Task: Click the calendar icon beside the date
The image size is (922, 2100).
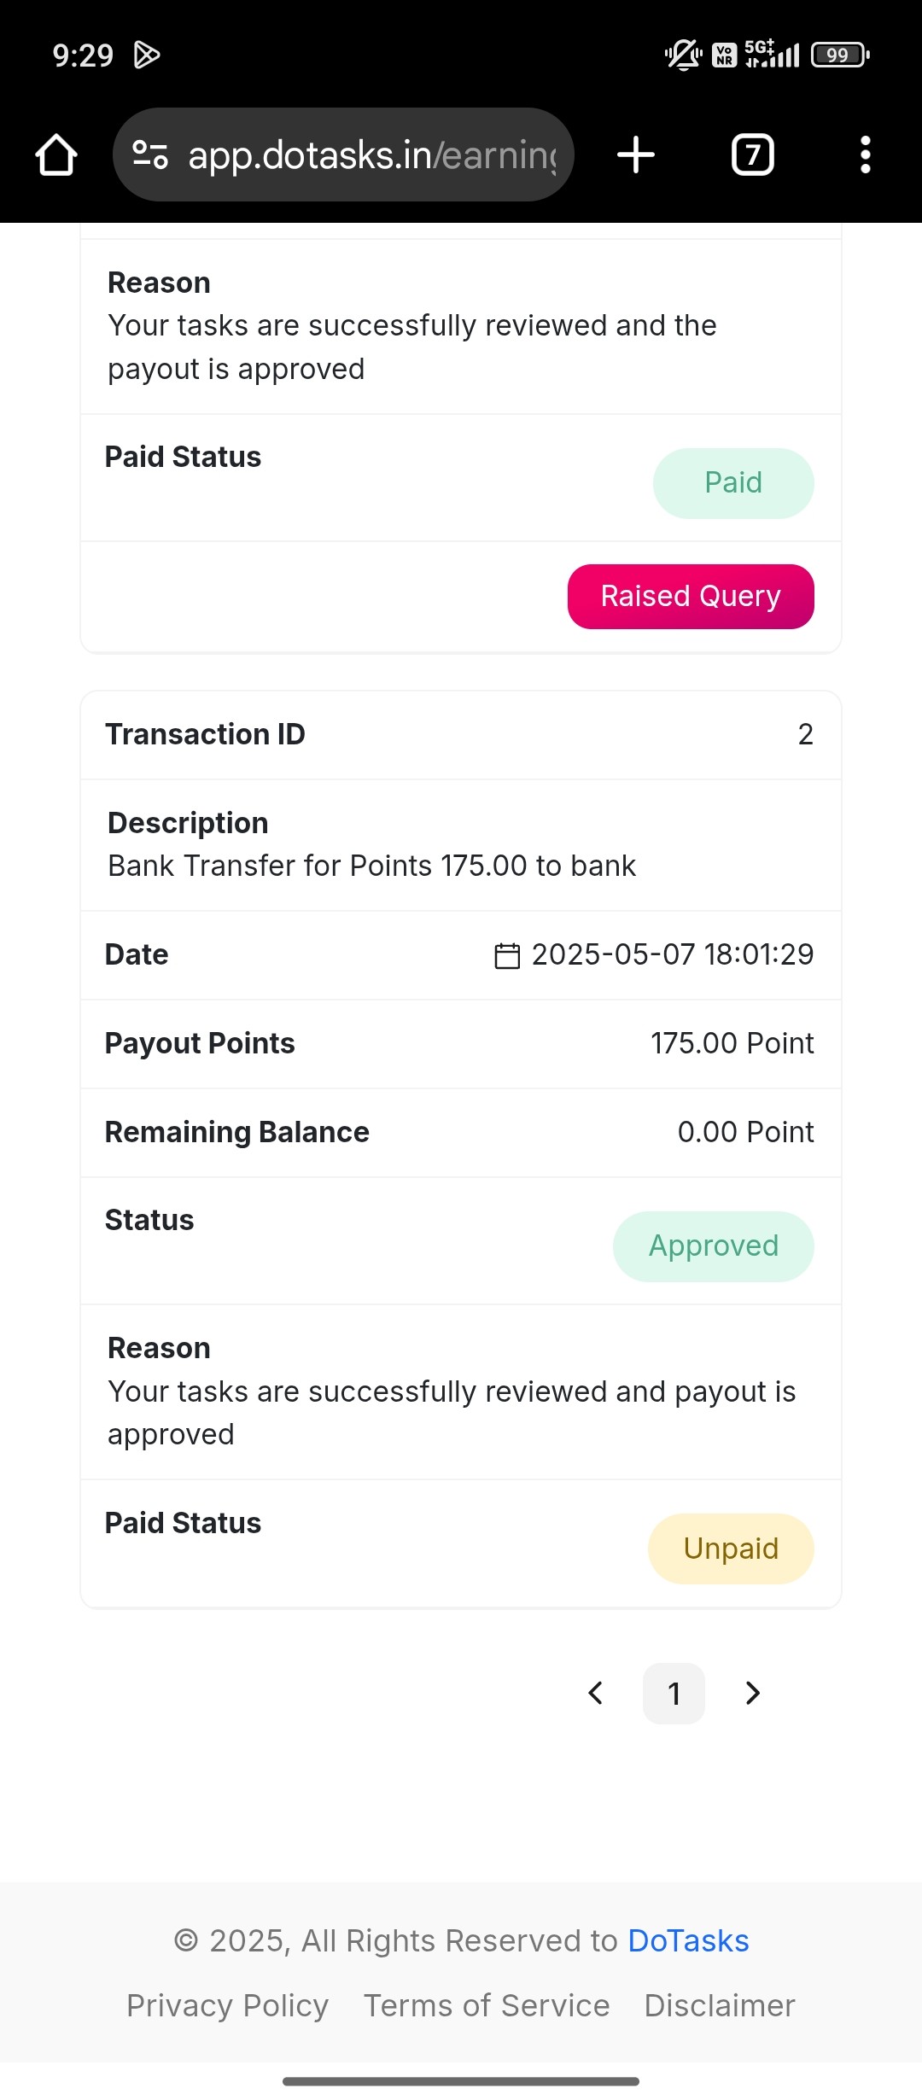Action: [507, 955]
